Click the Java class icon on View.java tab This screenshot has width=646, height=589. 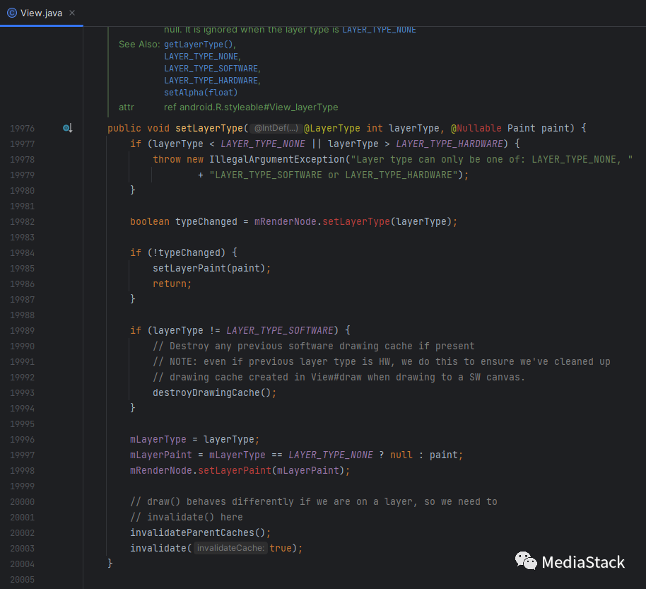(11, 13)
